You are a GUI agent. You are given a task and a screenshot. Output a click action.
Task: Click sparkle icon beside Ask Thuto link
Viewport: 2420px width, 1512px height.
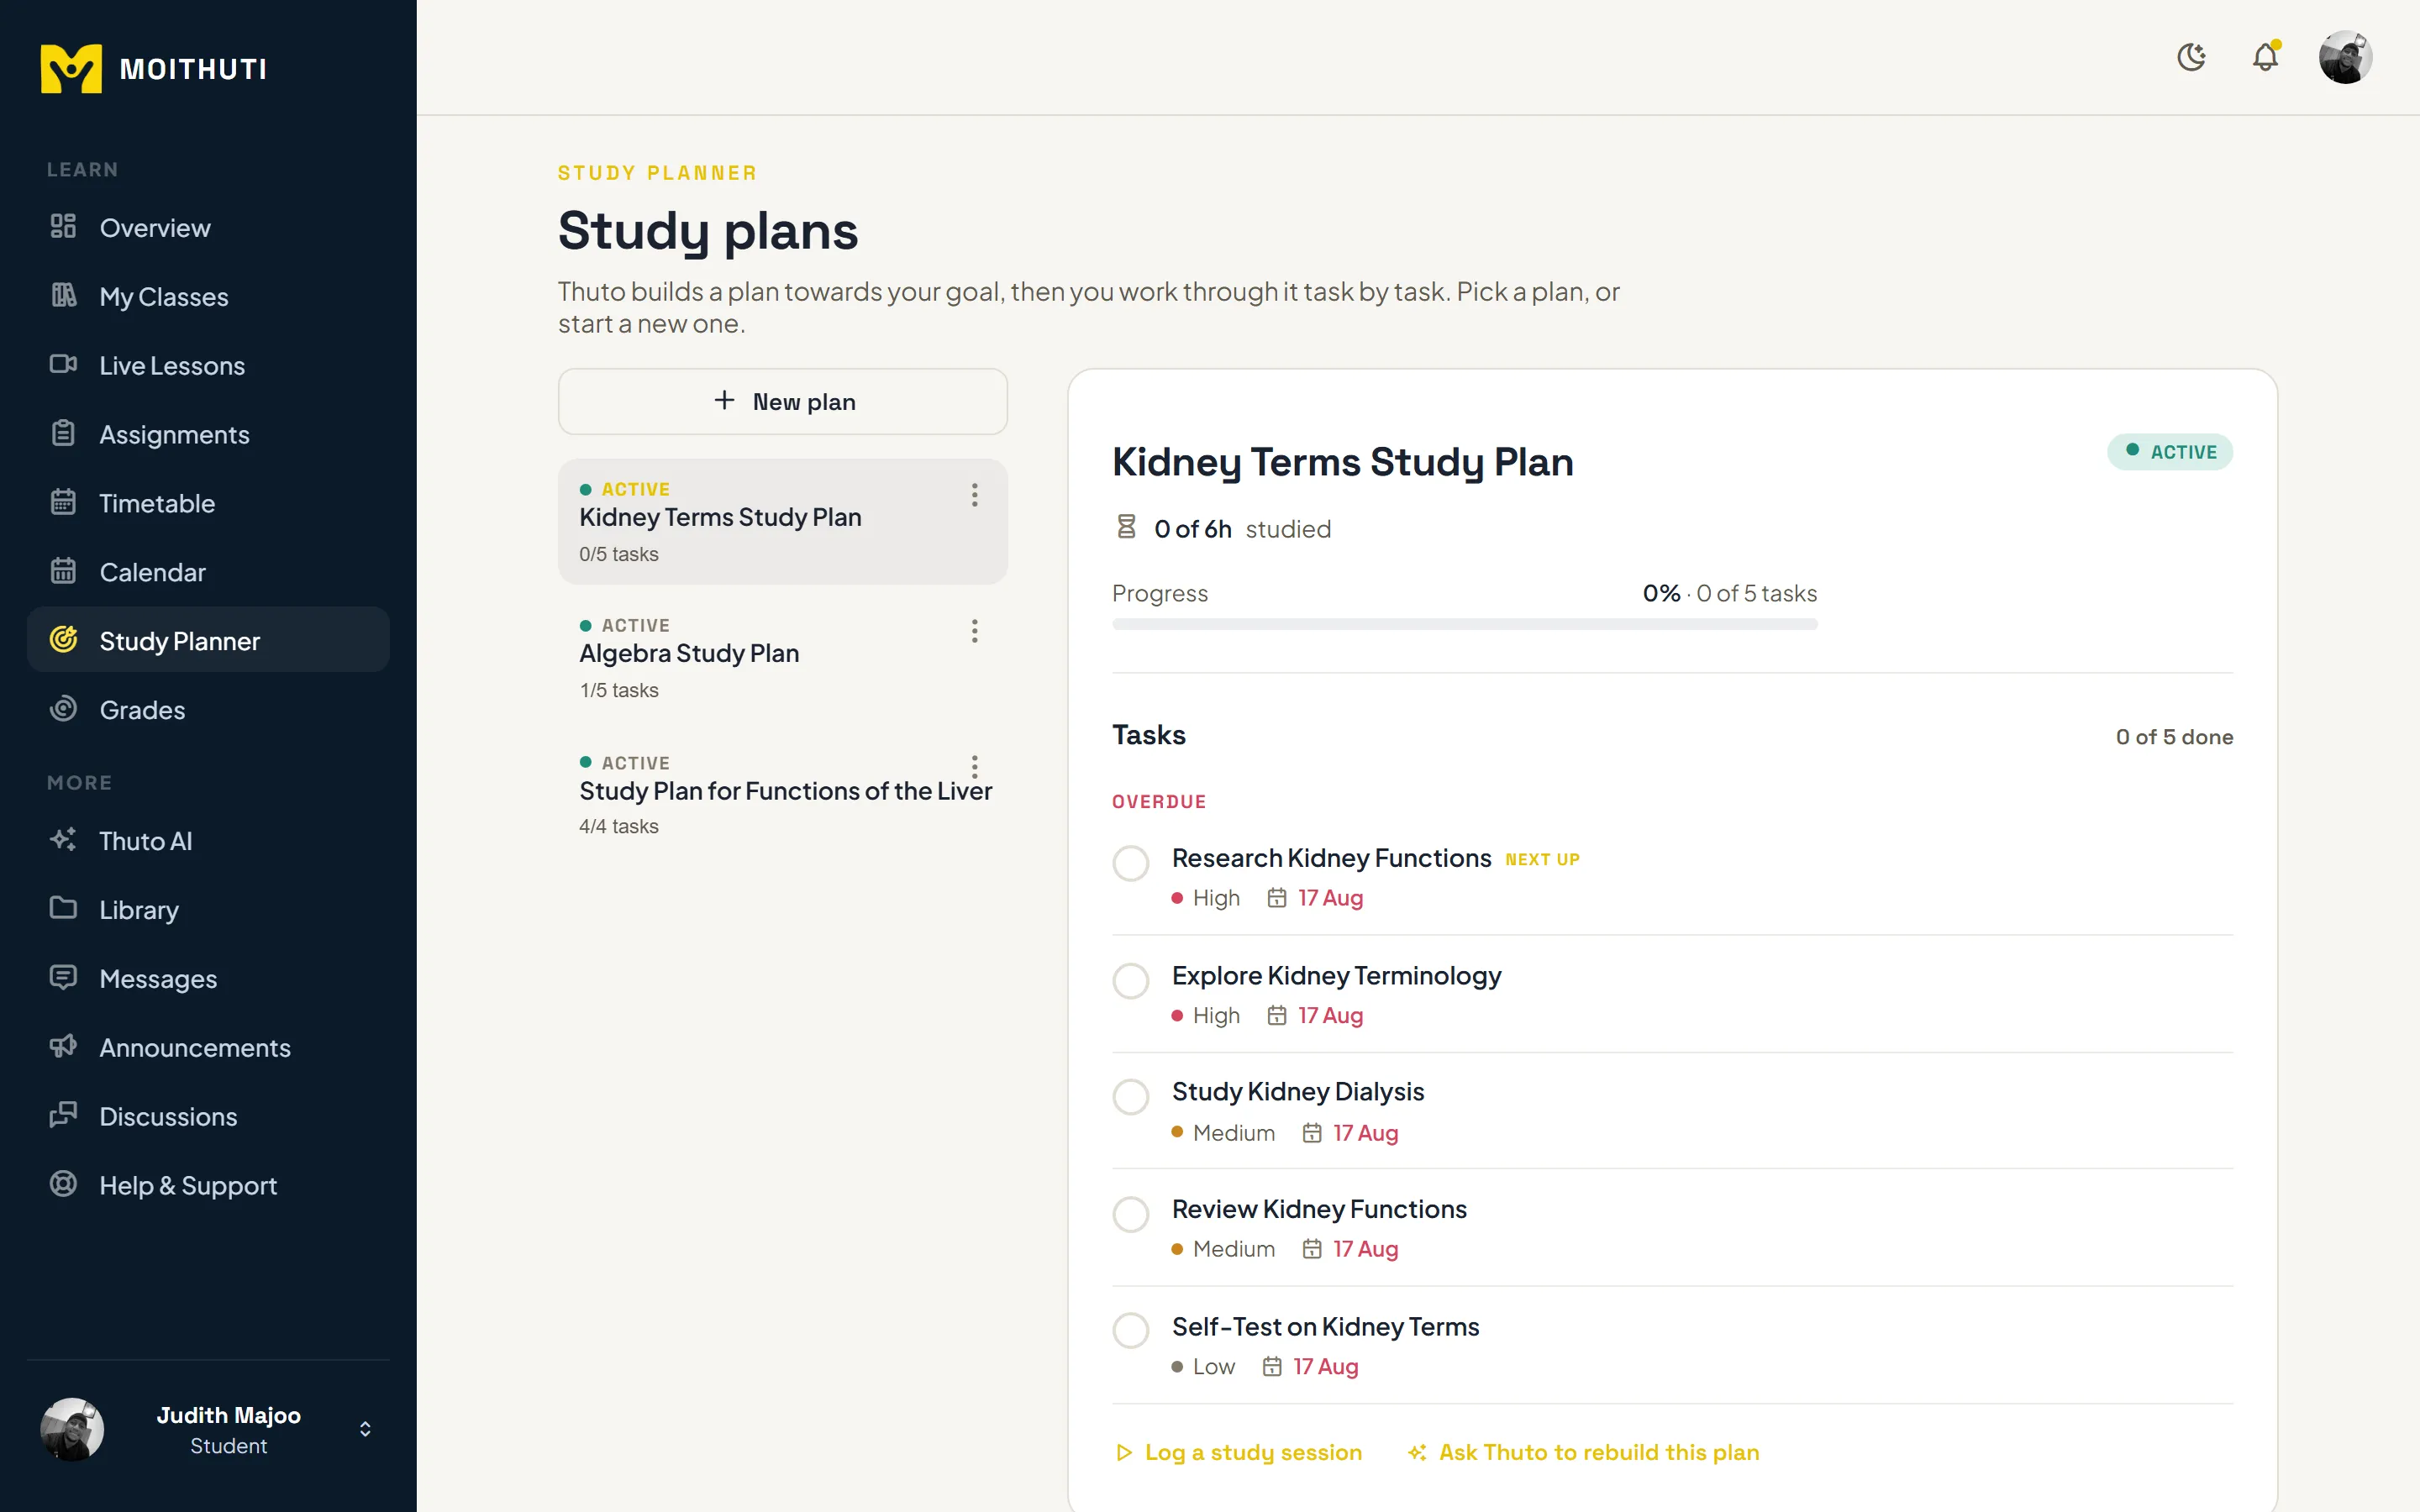click(1417, 1452)
